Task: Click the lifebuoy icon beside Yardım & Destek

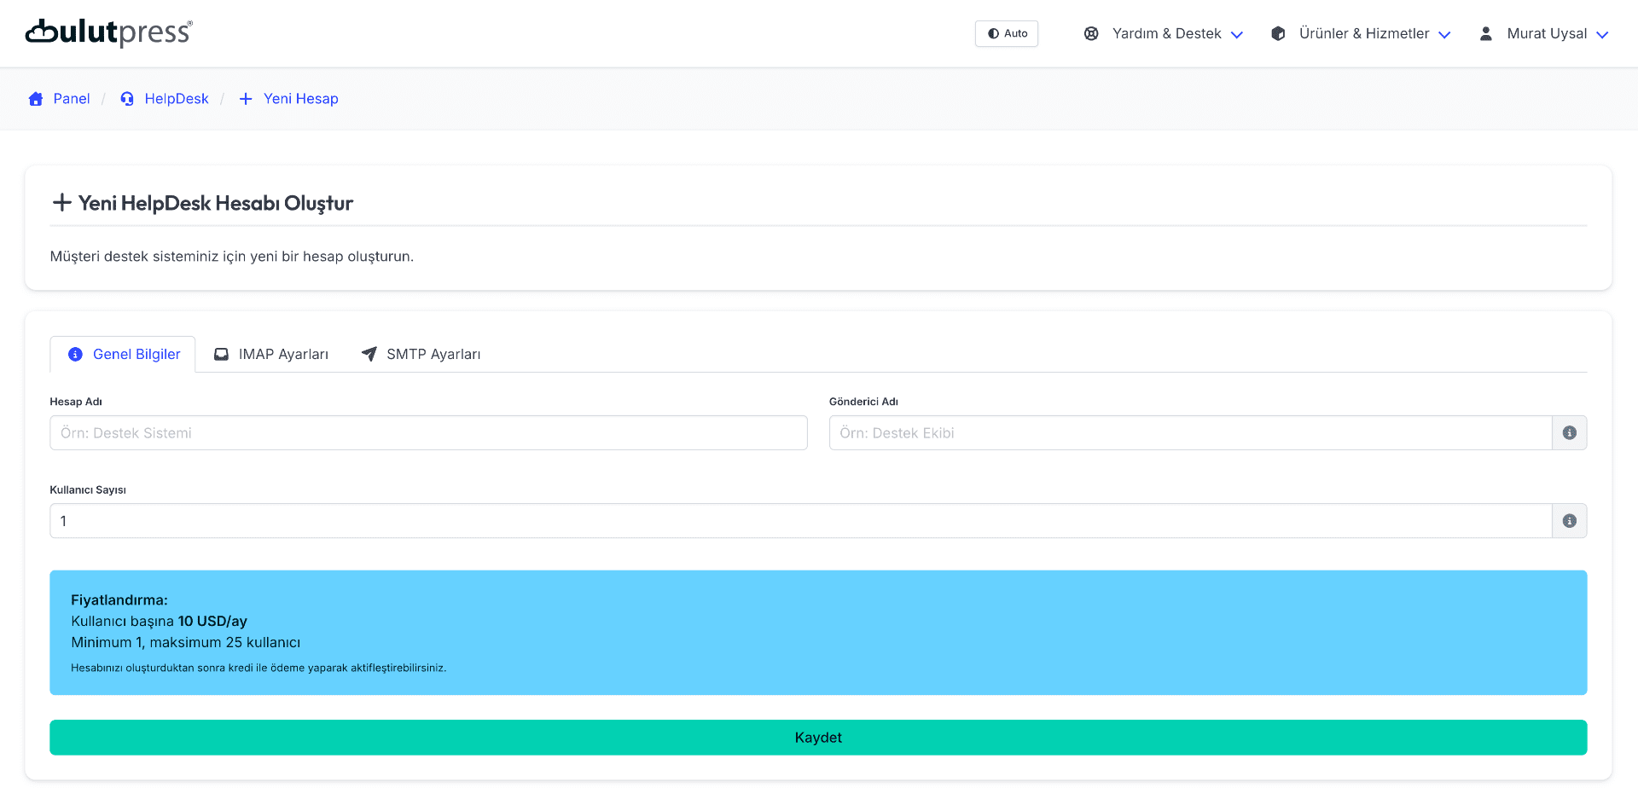Action: click(1091, 34)
